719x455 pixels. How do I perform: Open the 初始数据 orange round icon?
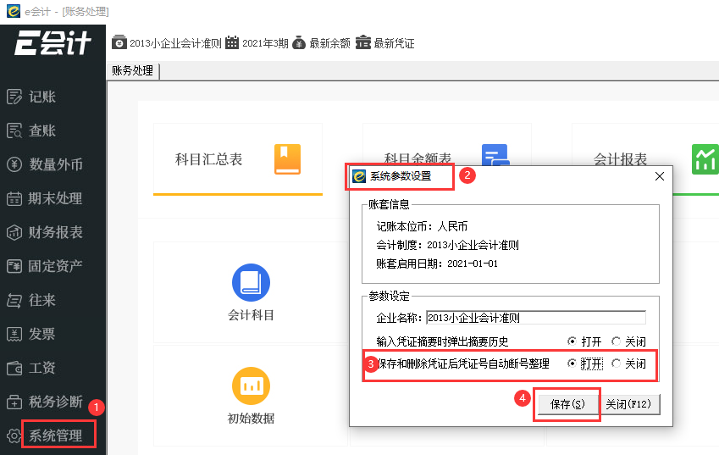[x=251, y=386]
